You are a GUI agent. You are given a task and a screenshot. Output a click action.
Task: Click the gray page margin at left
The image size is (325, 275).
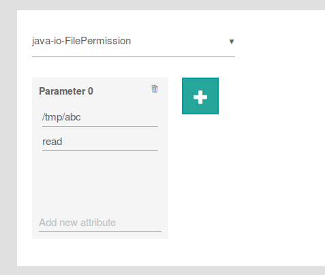tap(8, 137)
